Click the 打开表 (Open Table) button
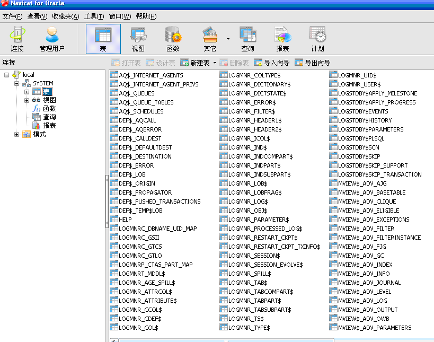Screen dimensions: 434x342 tap(126, 63)
